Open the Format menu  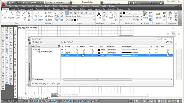point(39,6)
